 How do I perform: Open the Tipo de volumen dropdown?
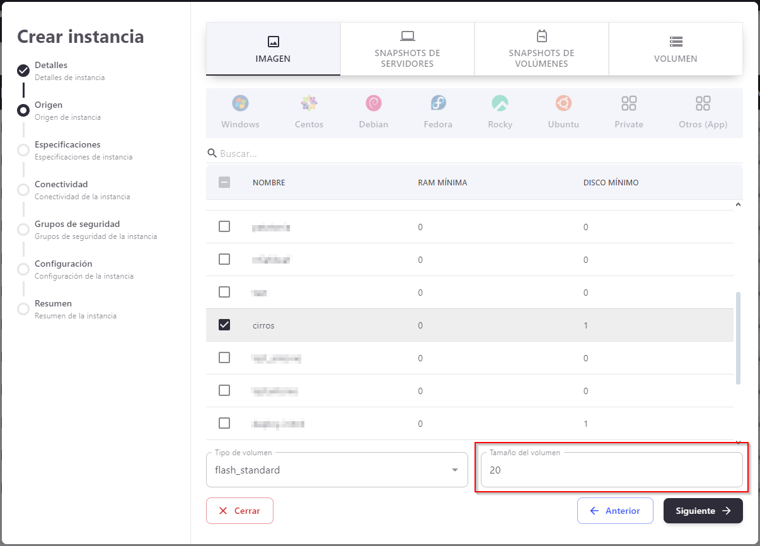coord(337,470)
